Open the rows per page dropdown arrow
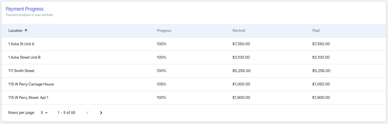 [46, 113]
